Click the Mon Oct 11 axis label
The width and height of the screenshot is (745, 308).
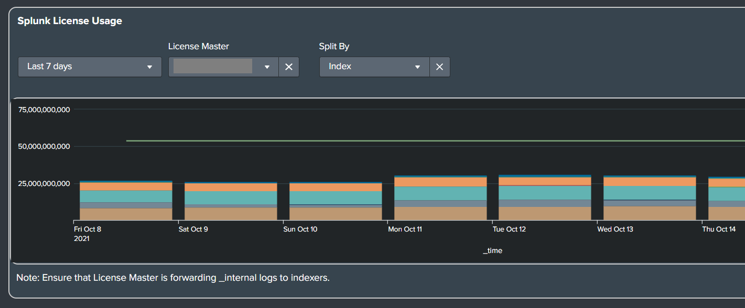pyautogui.click(x=405, y=229)
